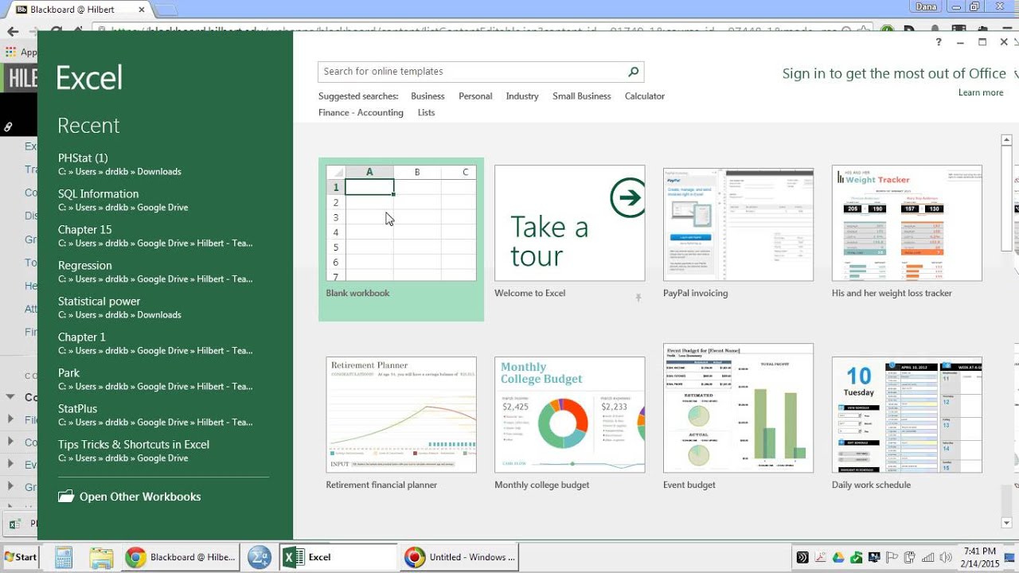Click the Adobe Acrobat tray icon

coord(820,557)
